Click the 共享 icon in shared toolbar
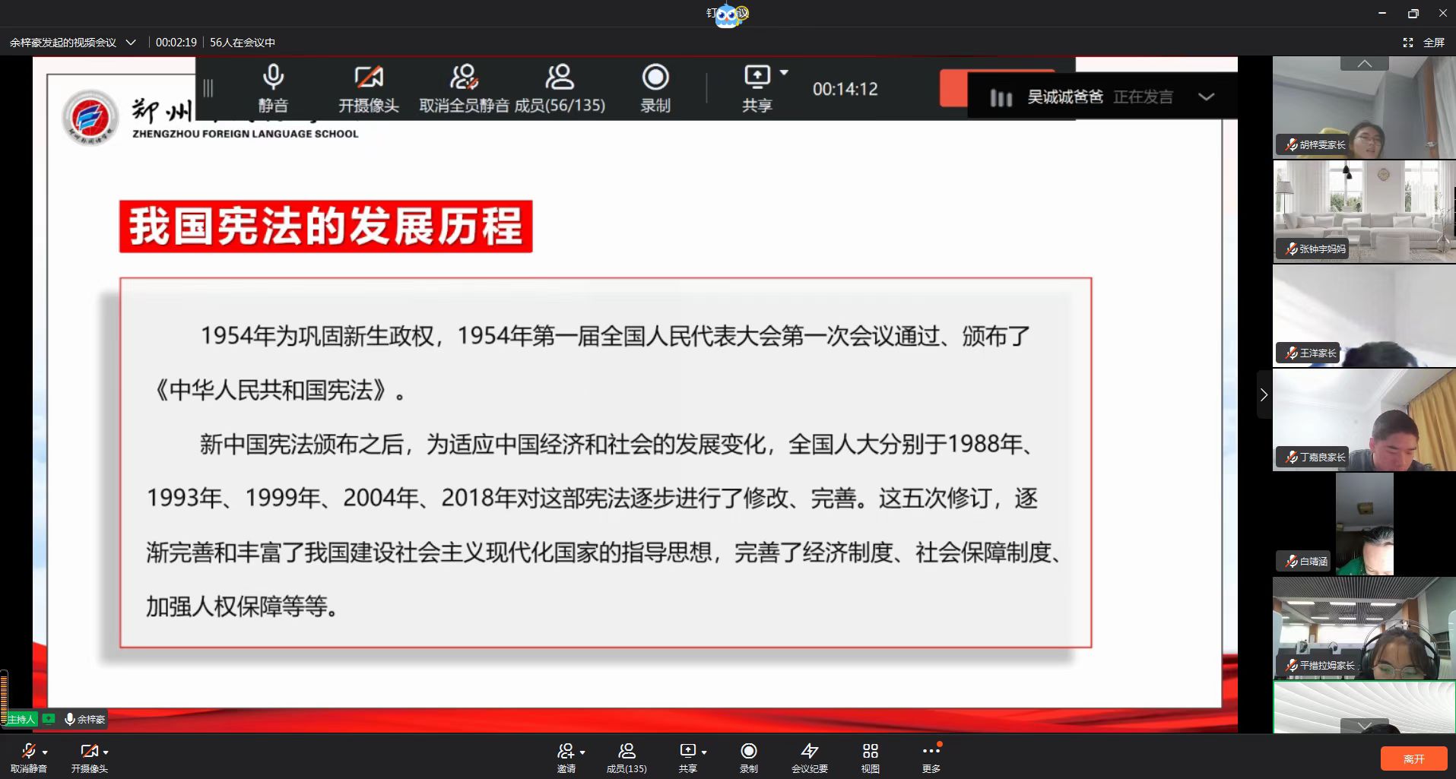Screen dimensions: 1456x779 (x=757, y=76)
